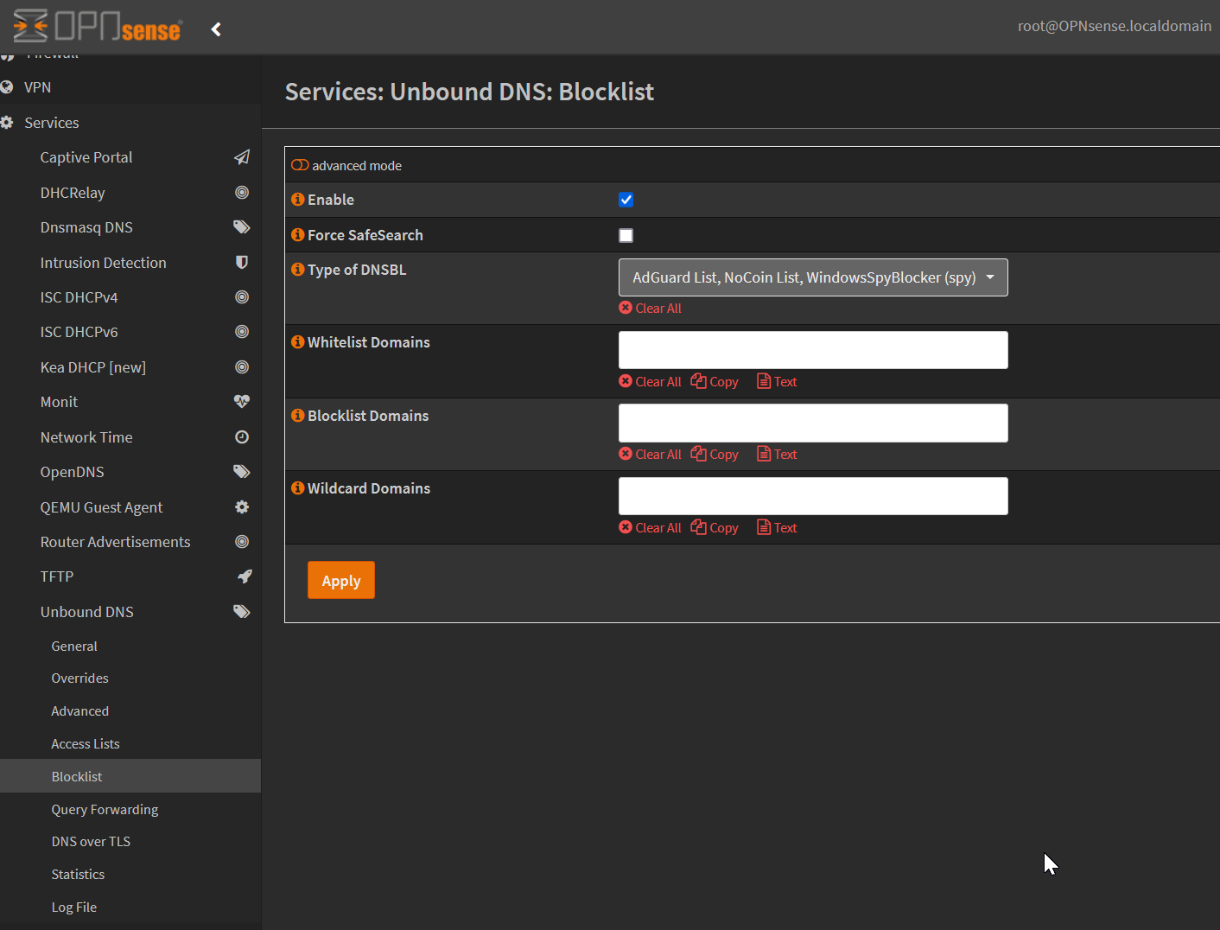Select the Blocklist menu item
Screen dimensions: 1220x930
(x=130, y=776)
